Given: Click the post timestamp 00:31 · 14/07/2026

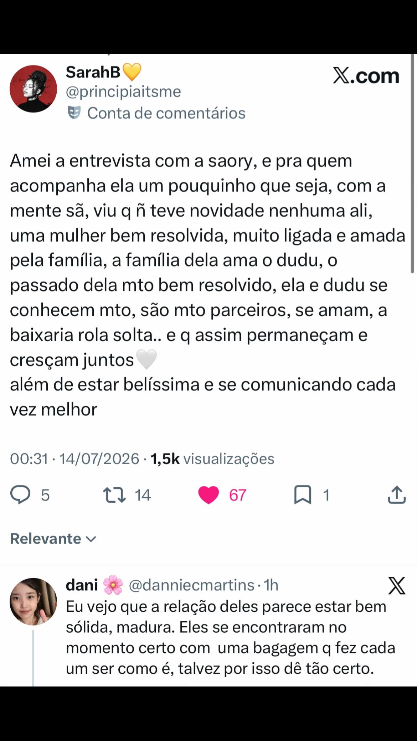Looking at the screenshot, I should point(74,458).
